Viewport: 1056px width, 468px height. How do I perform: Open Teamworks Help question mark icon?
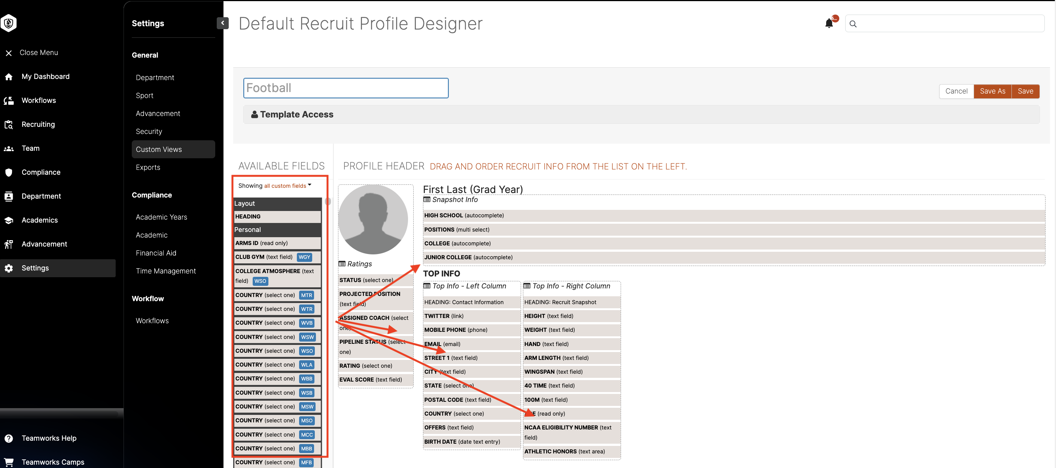(9, 438)
